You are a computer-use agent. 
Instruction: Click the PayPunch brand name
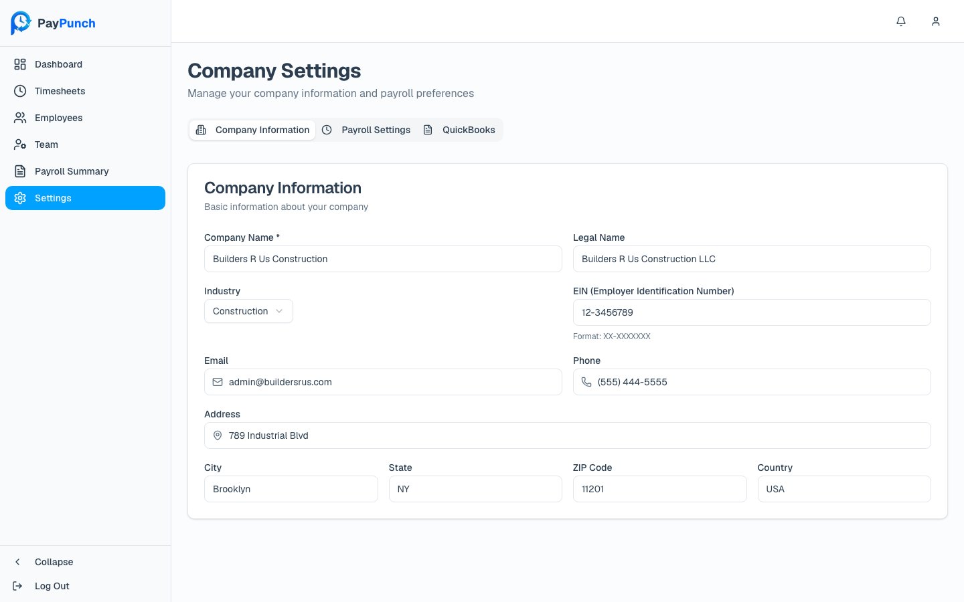pyautogui.click(x=66, y=23)
